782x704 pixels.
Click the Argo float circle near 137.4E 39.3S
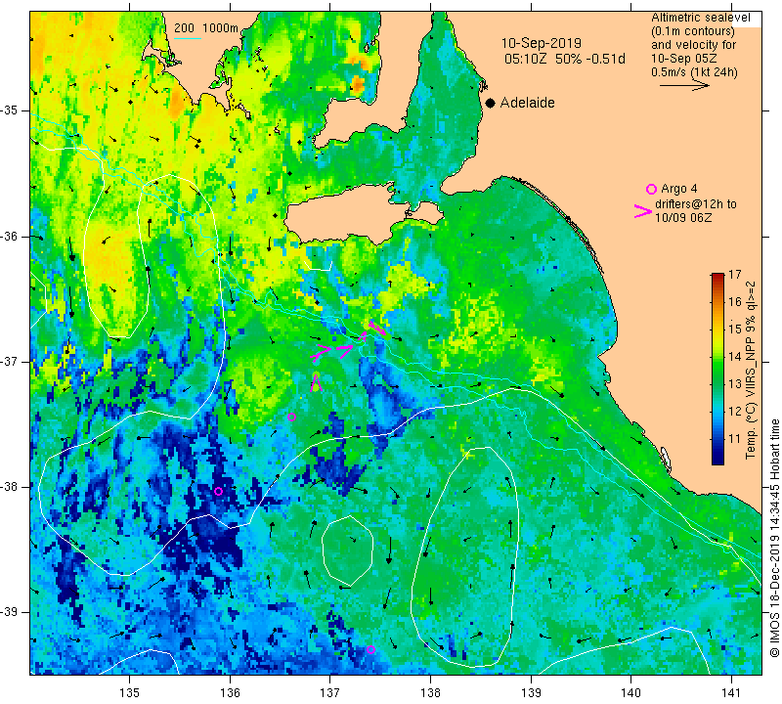coord(370,649)
